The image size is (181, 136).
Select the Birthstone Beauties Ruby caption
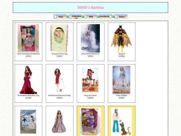59,97
